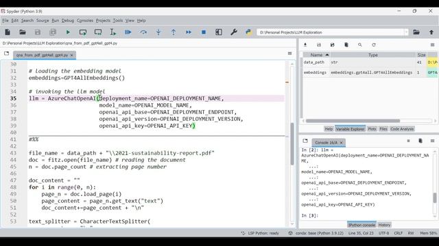Sort variables by Name column header

(x=316, y=55)
